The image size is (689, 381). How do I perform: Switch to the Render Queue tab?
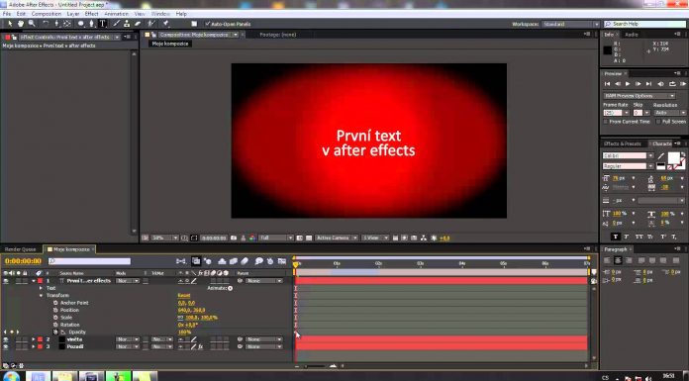pyautogui.click(x=20, y=249)
